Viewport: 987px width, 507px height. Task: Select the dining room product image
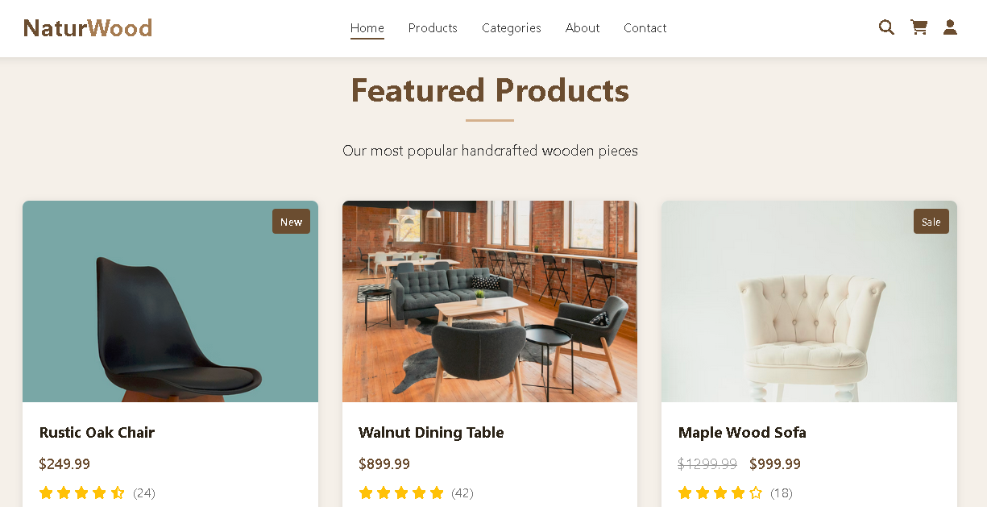(x=489, y=301)
